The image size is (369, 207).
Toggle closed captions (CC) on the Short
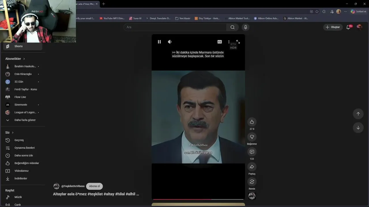click(x=220, y=42)
